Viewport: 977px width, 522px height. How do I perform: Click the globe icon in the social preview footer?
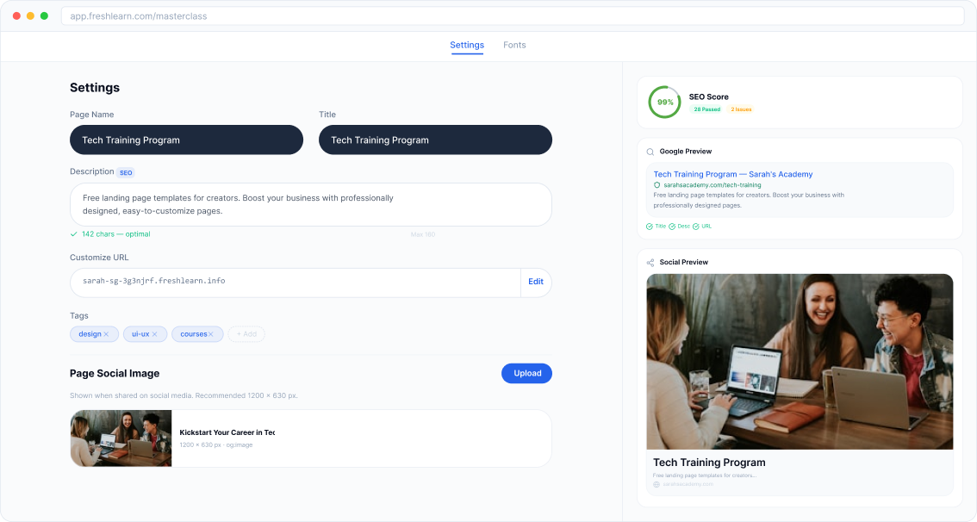pos(657,484)
